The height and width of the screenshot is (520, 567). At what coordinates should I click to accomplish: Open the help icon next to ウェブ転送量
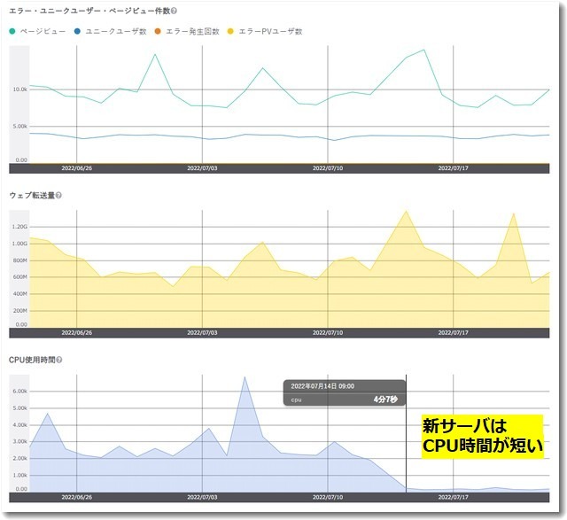pyautogui.click(x=58, y=195)
